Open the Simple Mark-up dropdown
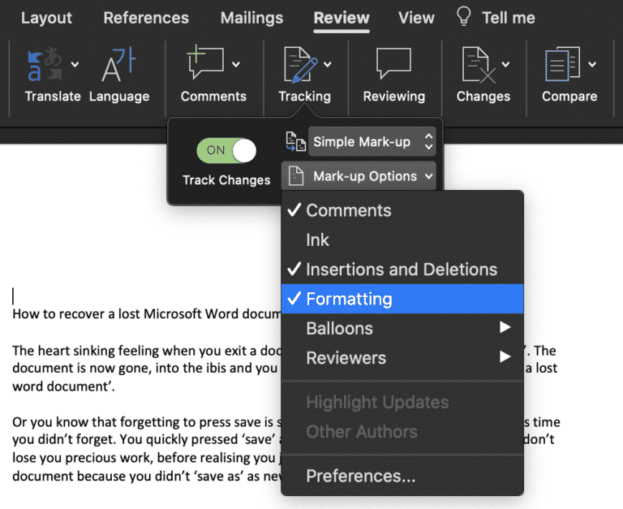The image size is (623, 509). coord(372,141)
